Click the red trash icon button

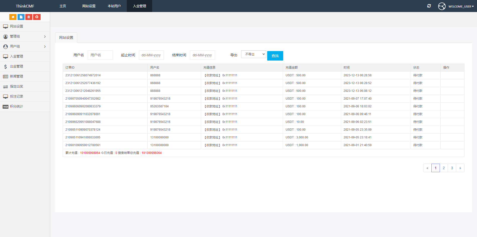pos(29,17)
